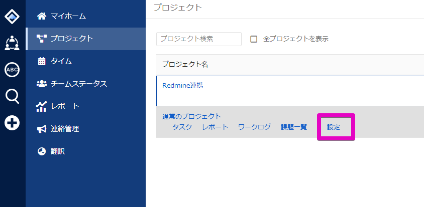Click the home icon beside マイホーム

[42, 16]
